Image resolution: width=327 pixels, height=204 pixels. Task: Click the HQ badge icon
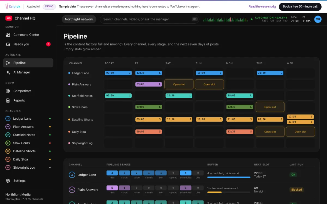[x=9, y=18]
